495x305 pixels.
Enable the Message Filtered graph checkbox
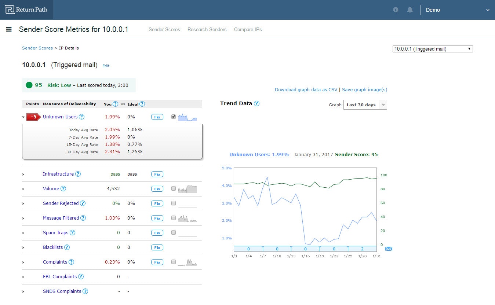174,218
